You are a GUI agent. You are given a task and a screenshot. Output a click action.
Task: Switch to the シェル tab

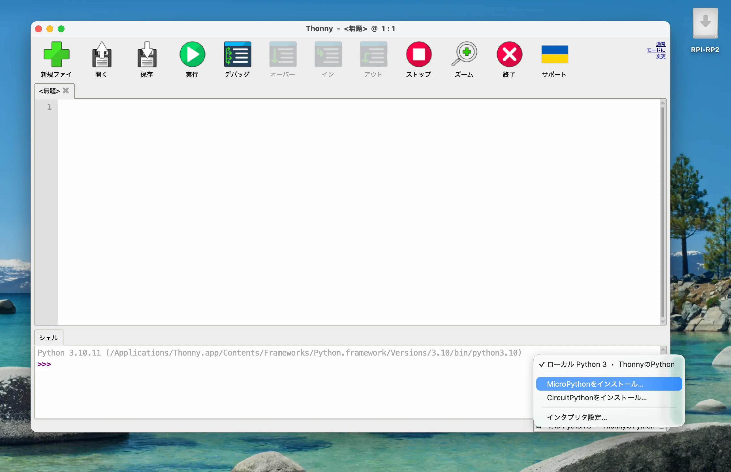point(48,338)
